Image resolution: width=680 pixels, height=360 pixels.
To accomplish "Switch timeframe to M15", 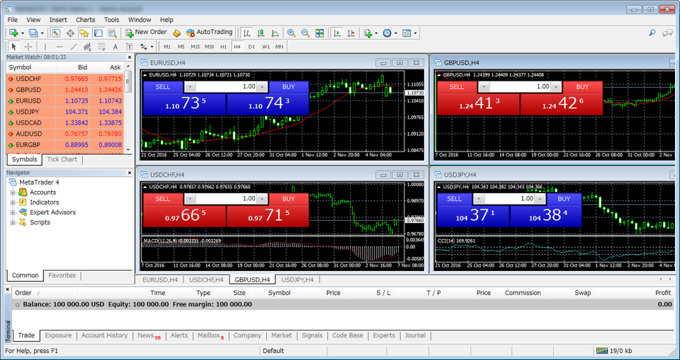I will pos(195,47).
